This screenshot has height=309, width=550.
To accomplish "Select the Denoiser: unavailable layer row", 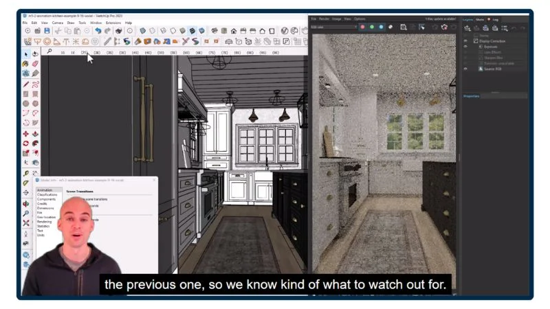I will point(494,63).
